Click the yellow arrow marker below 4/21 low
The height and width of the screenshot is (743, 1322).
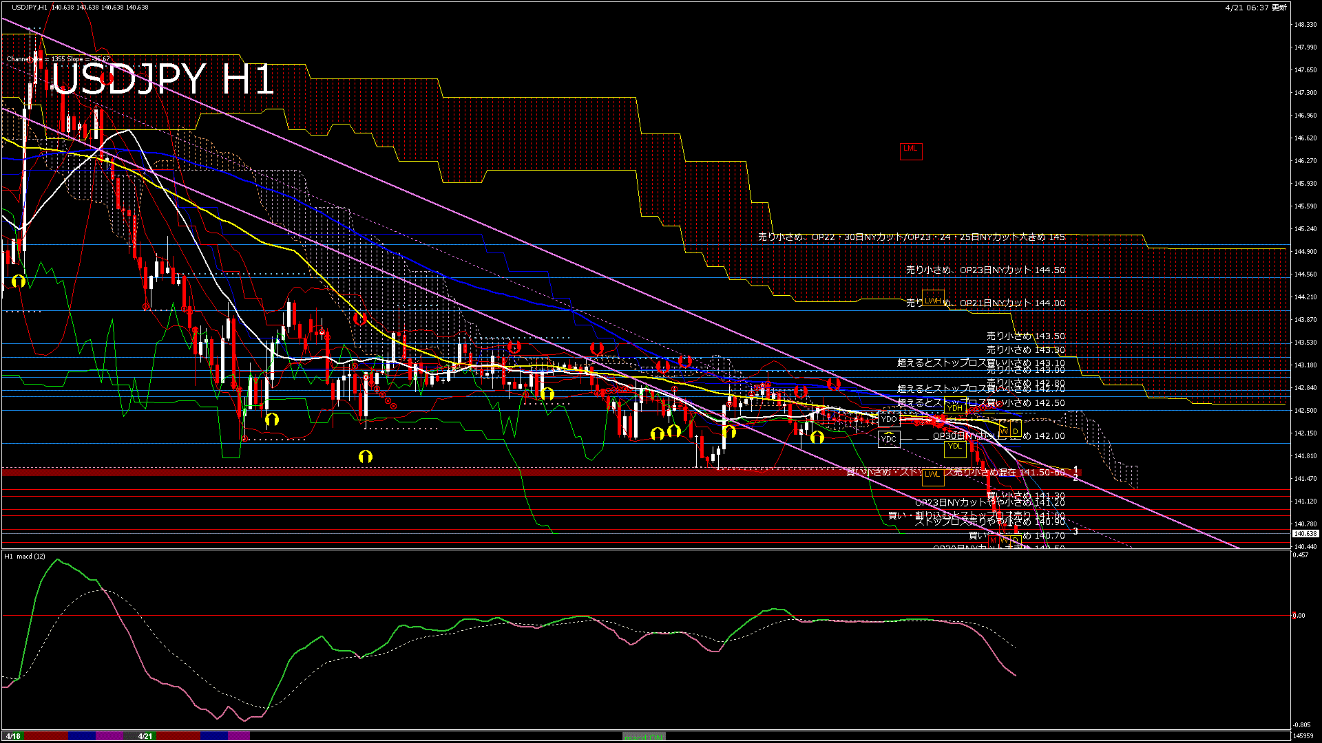tap(366, 456)
